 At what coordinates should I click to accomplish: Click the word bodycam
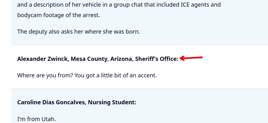30,15
